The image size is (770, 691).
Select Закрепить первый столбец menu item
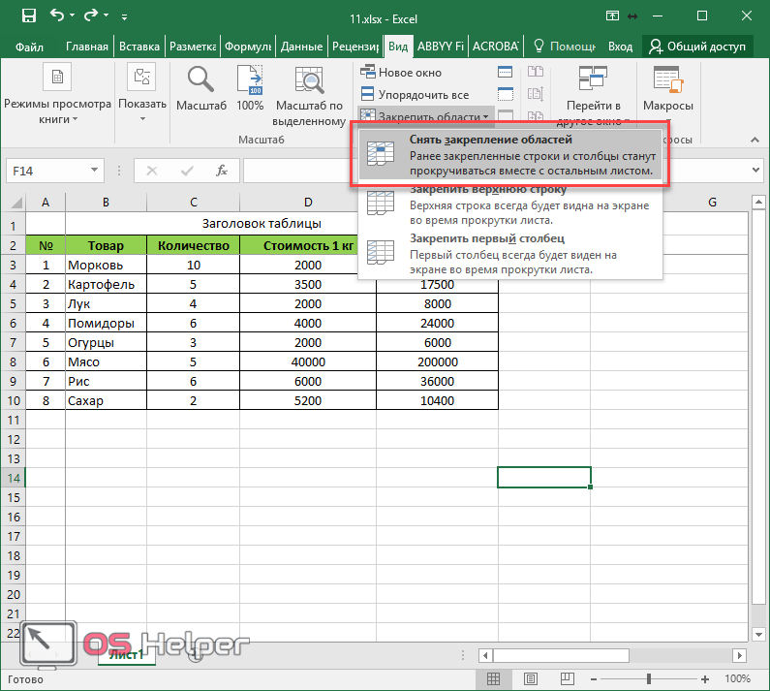[509, 254]
